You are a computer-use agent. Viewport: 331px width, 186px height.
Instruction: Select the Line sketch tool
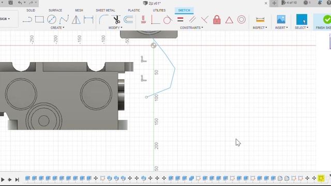[x=27, y=20]
